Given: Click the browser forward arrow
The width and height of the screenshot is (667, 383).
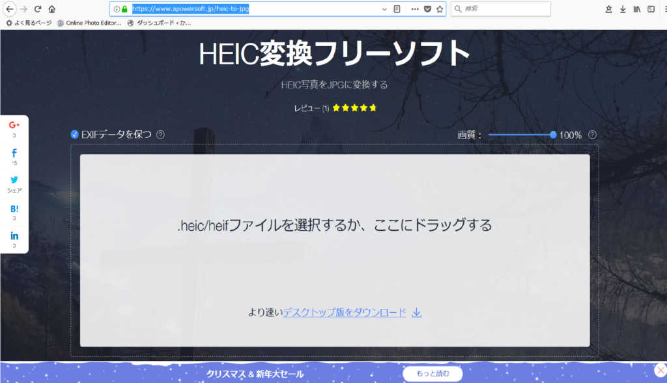Looking at the screenshot, I should (24, 9).
